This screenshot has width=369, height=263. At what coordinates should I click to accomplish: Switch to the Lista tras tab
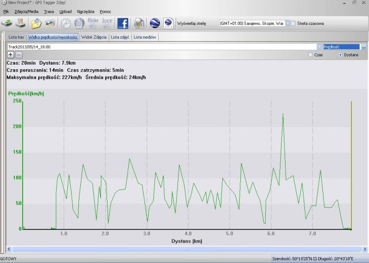pos(16,37)
